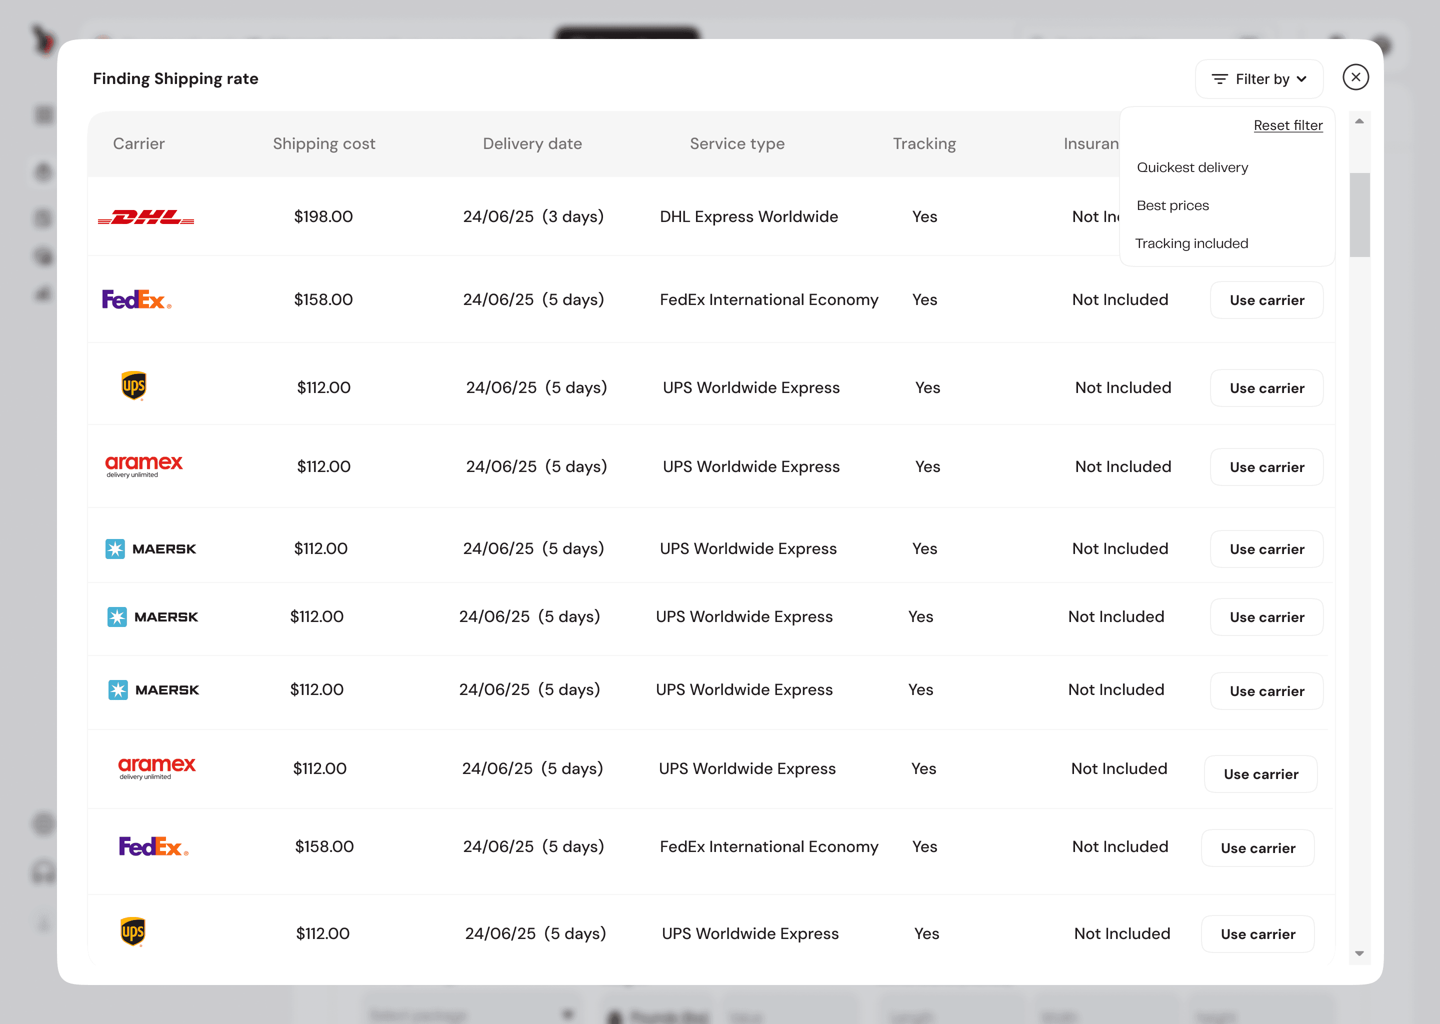Viewport: 1440px width, 1024px height.
Task: Click the first FedEx logo
Action: coord(136,299)
